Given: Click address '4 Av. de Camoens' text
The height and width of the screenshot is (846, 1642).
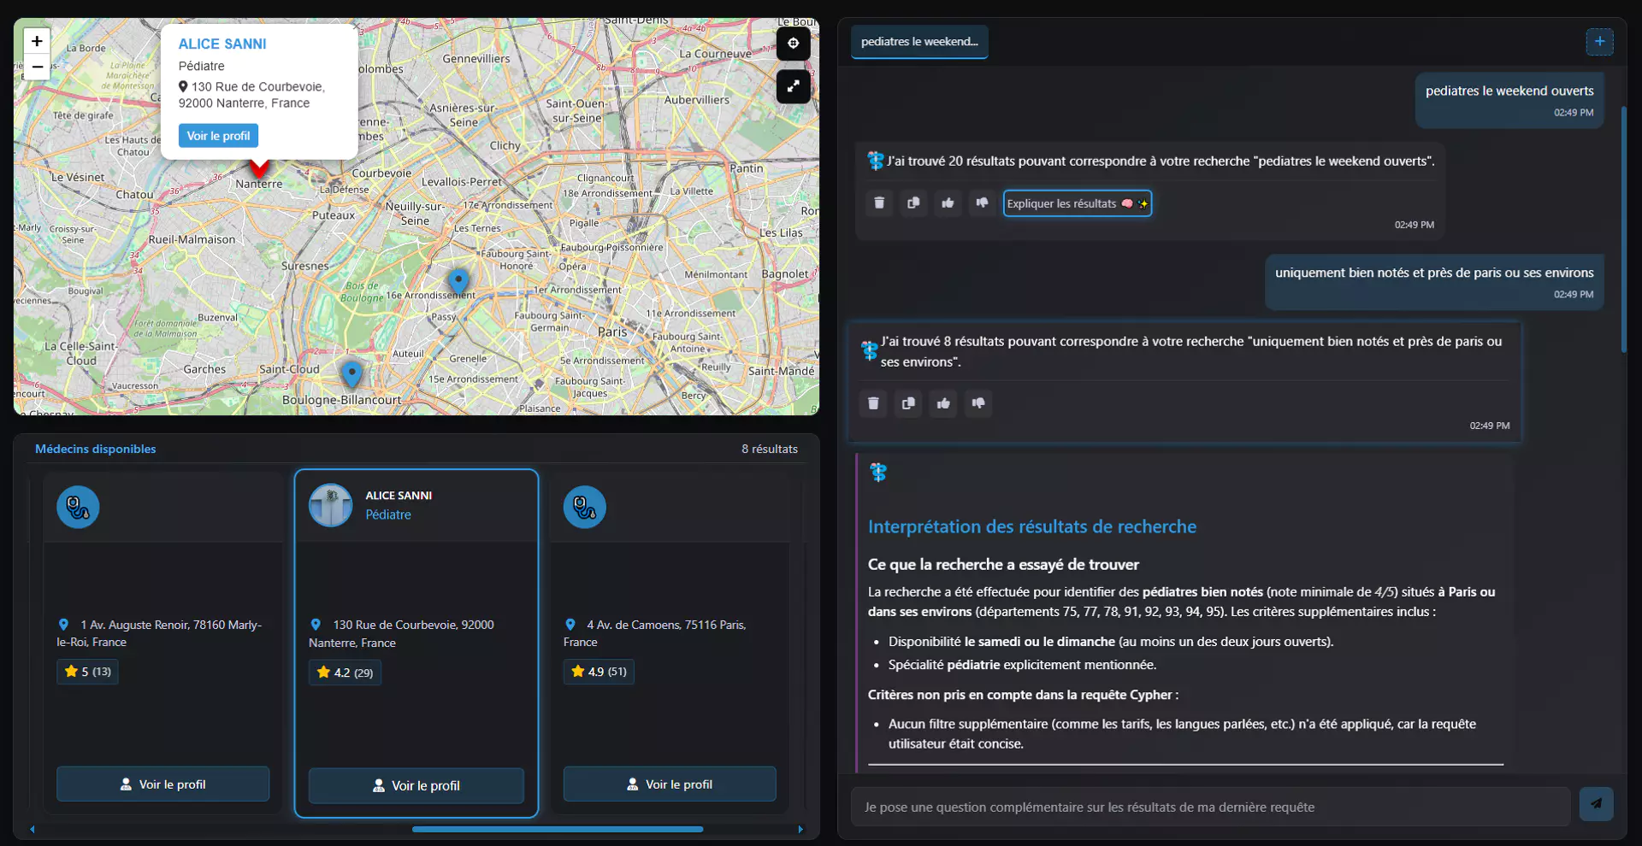Looking at the screenshot, I should (x=655, y=633).
